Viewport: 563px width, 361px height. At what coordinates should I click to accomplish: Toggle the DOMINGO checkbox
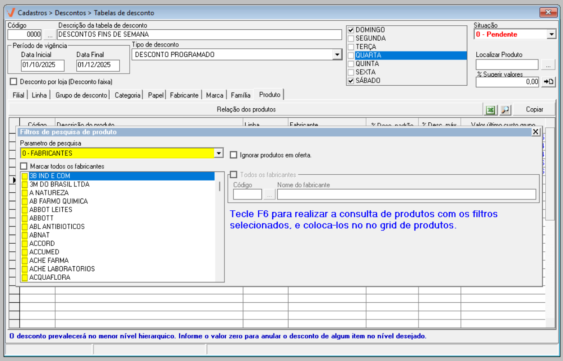[351, 30]
